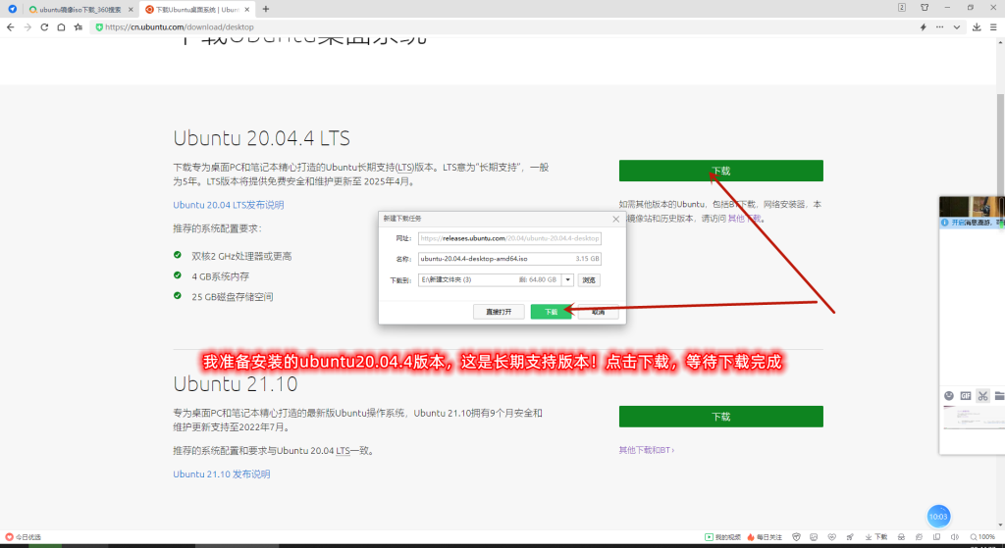Go to the browser home page icon
The image size is (1005, 548).
coord(62,27)
